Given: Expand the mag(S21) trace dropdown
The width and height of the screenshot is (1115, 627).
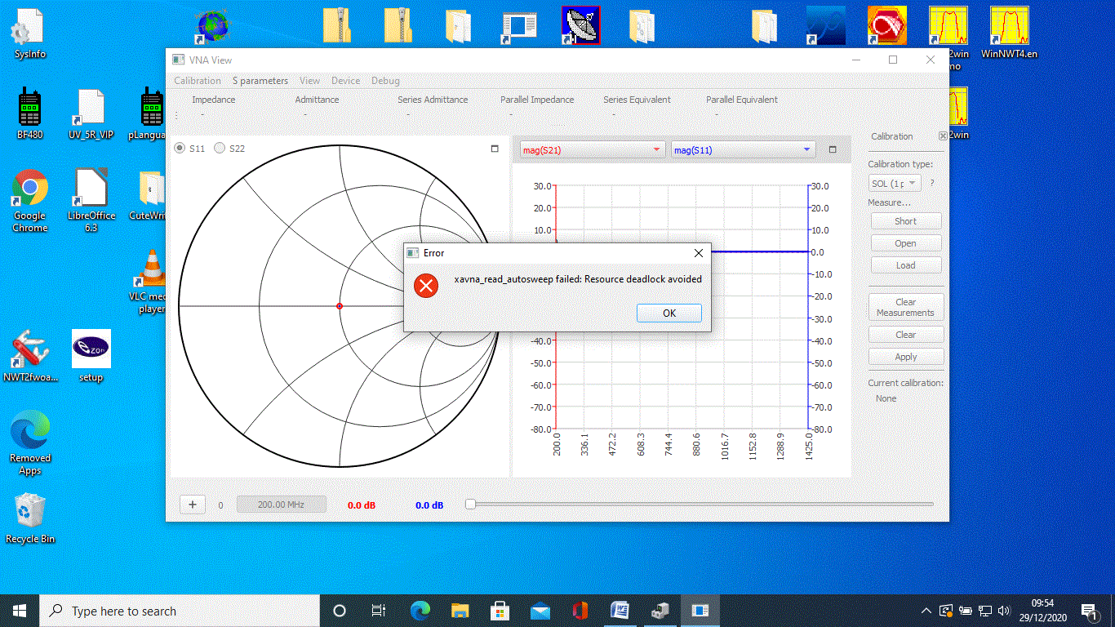Looking at the screenshot, I should point(593,149).
